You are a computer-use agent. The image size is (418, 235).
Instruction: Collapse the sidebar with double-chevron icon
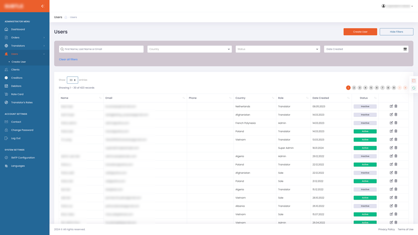(43, 6)
